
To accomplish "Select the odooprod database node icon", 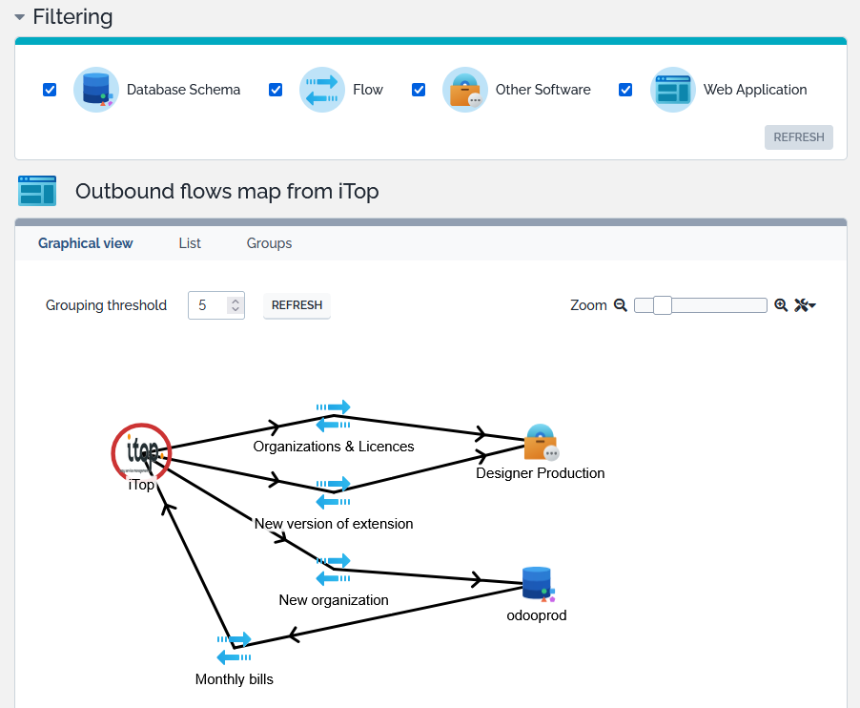I will coord(538,584).
